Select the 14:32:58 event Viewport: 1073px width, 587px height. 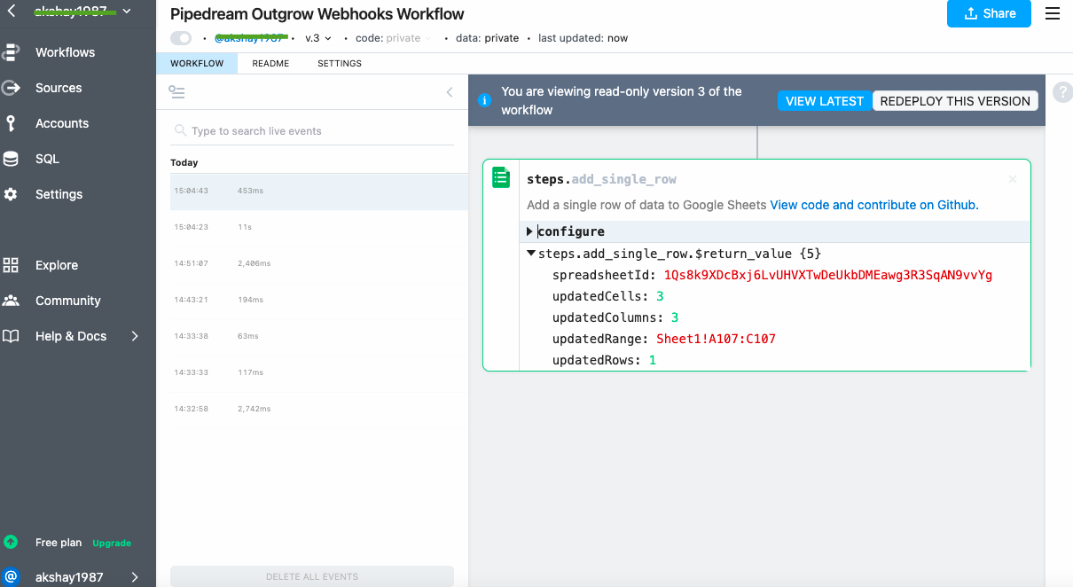[x=319, y=409]
